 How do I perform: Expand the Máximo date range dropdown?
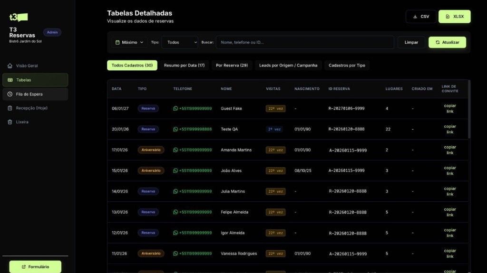coord(129,42)
